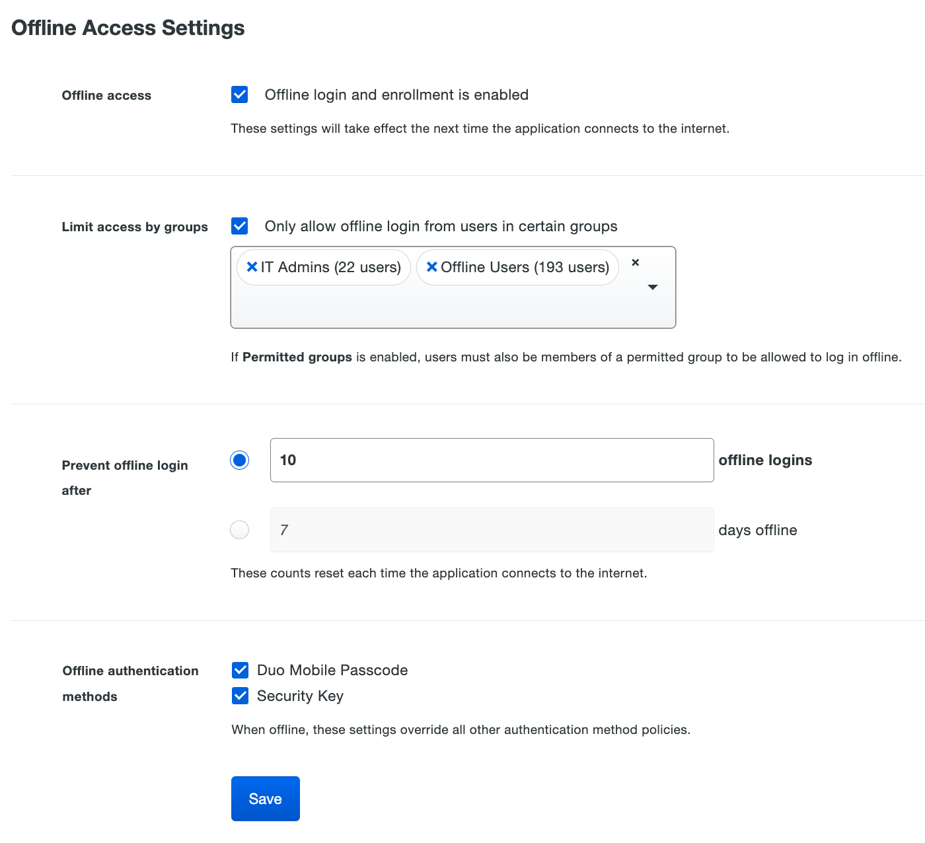Remove the Offline Users group tag
The height and width of the screenshot is (843, 925).
(432, 267)
